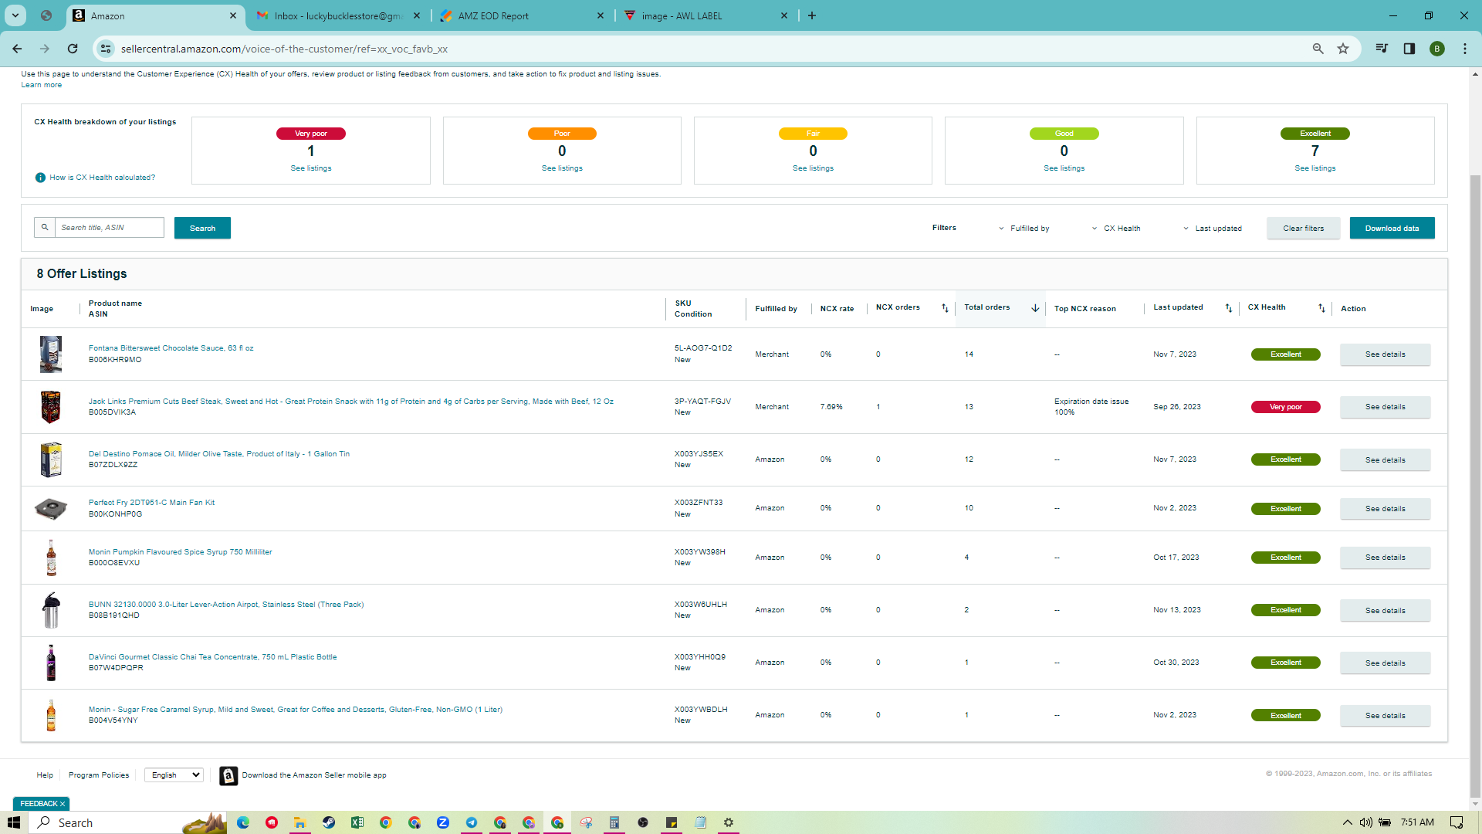Show hidden system tray icons chevron
This screenshot has width=1482, height=834.
click(x=1348, y=822)
